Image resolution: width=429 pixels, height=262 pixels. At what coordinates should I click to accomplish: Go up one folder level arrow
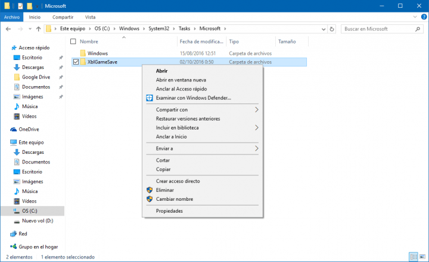click(38, 29)
